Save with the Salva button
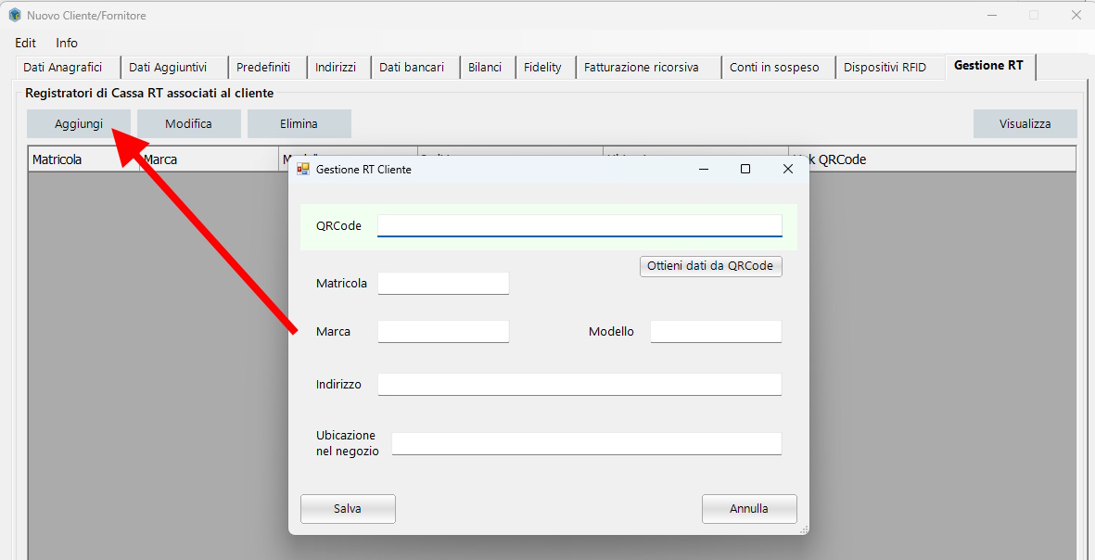 [348, 509]
